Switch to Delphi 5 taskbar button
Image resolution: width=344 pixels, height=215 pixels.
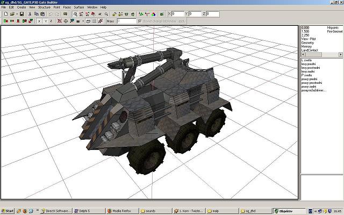pyautogui.click(x=89, y=211)
